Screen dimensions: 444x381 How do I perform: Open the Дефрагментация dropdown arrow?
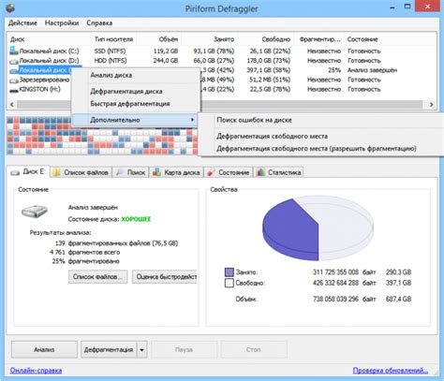[141, 349]
